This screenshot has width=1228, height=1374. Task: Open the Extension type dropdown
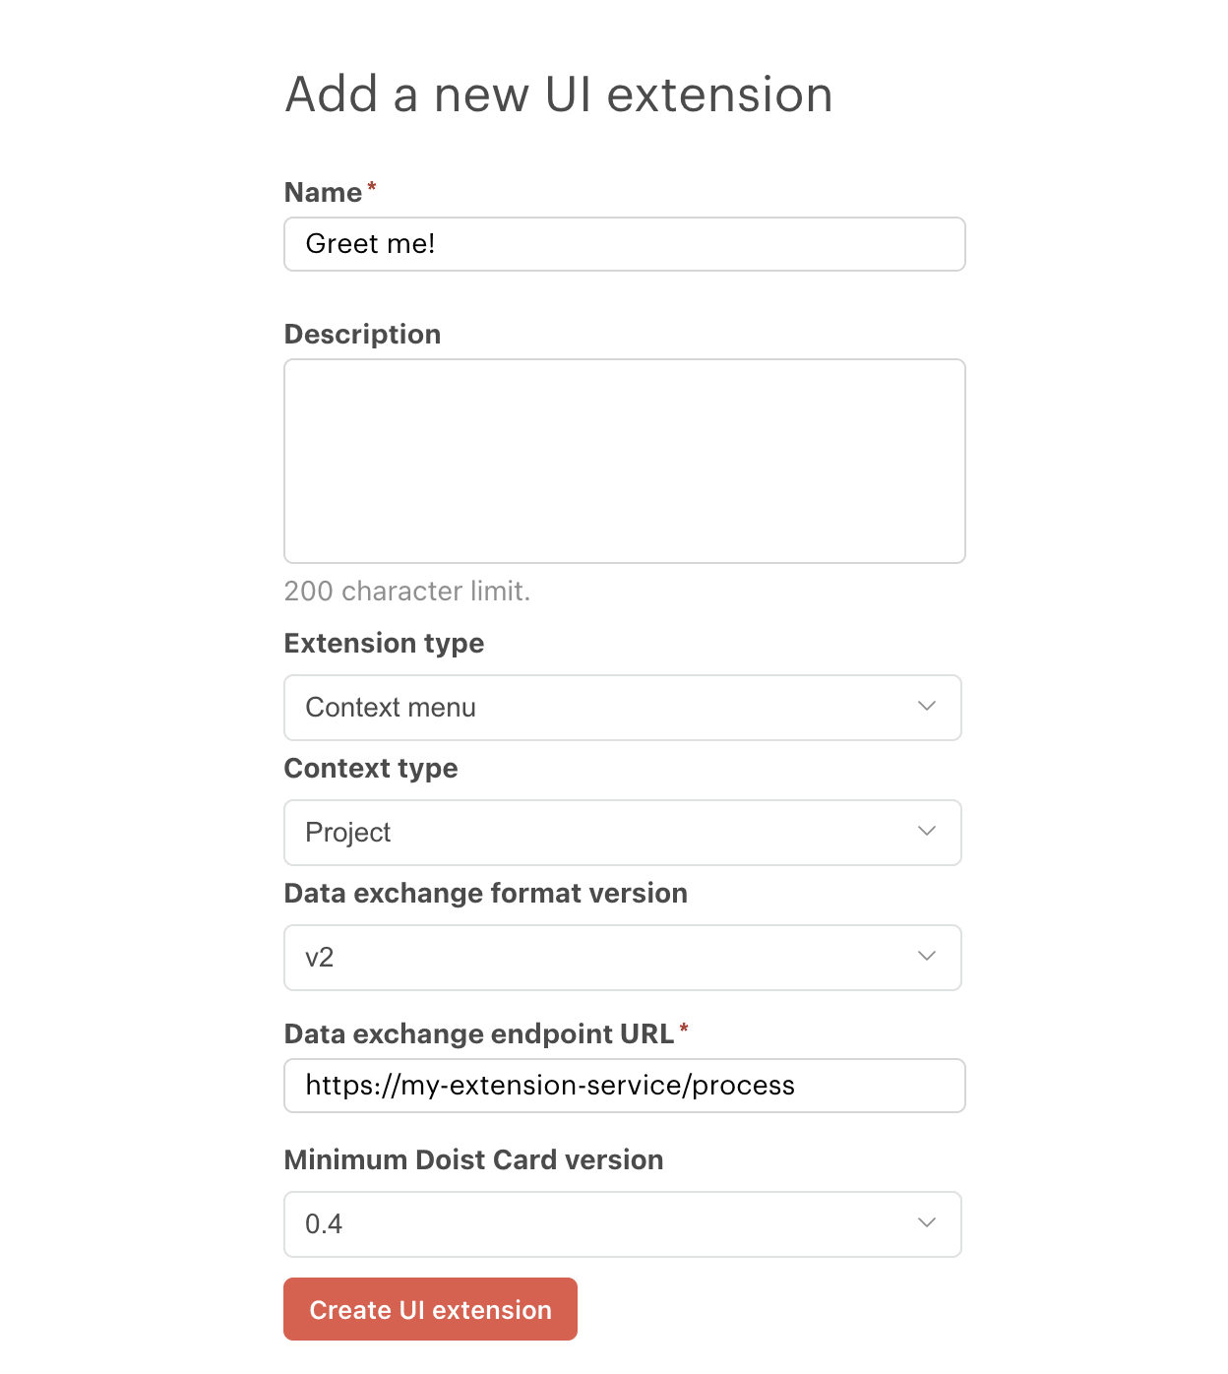click(622, 707)
